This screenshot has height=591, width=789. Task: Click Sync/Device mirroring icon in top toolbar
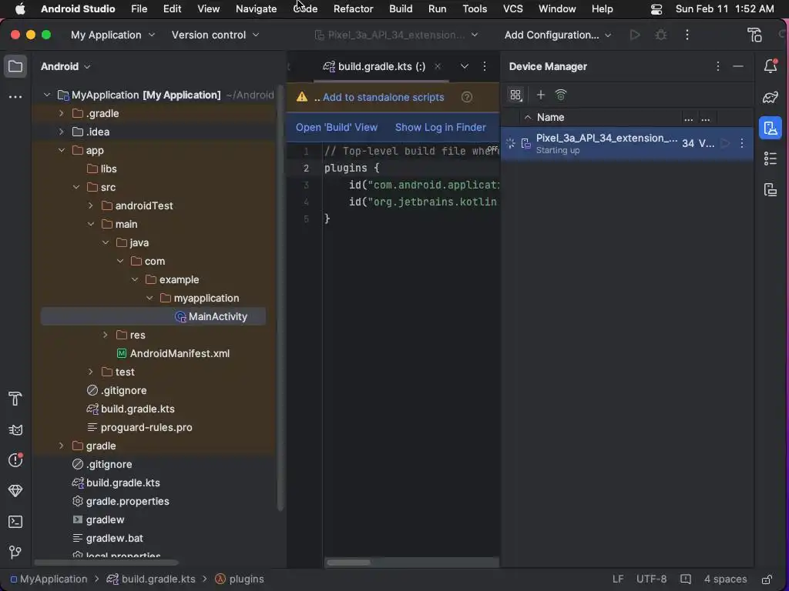pos(754,35)
